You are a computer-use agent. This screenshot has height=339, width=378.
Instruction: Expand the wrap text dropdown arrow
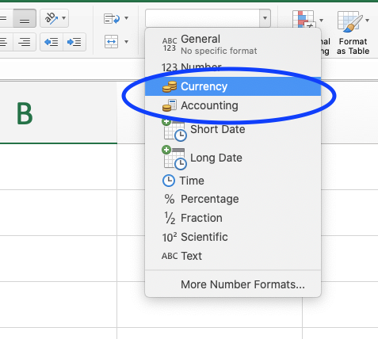127,18
